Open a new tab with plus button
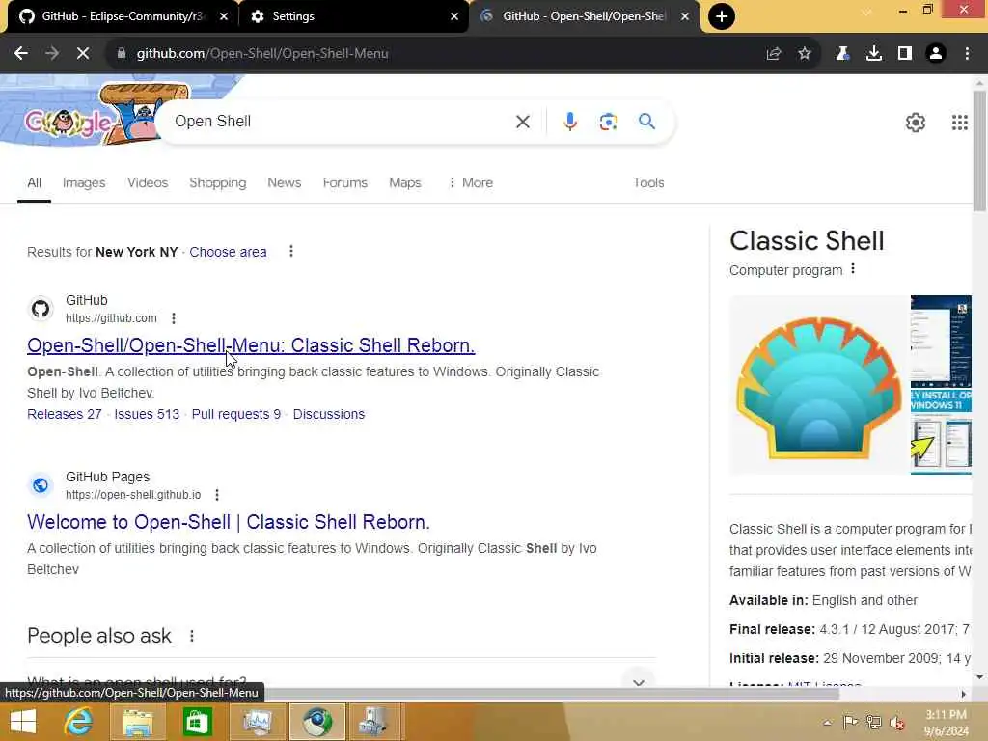Screen dimensions: 988x741 pyautogui.click(x=722, y=16)
